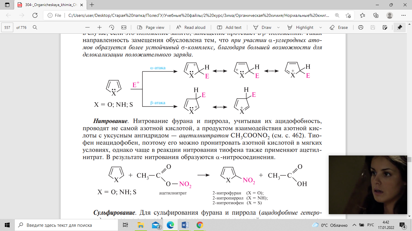Expand the Highlight color dropdown
412x231 pixels.
(x=320, y=27)
